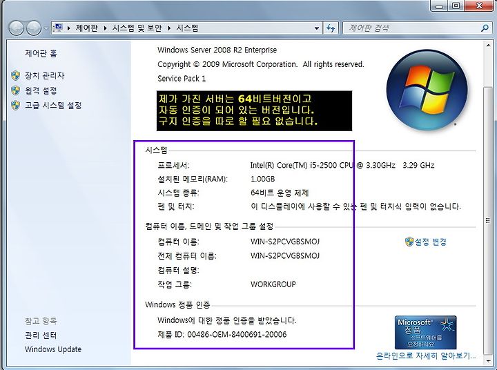497x370 pixels.
Task: Click the scroll down arrow of the scrollbar
Action: (488, 360)
